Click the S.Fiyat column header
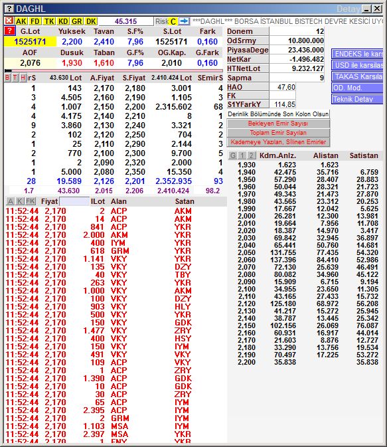This screenshot has height=447, width=387. (134, 78)
